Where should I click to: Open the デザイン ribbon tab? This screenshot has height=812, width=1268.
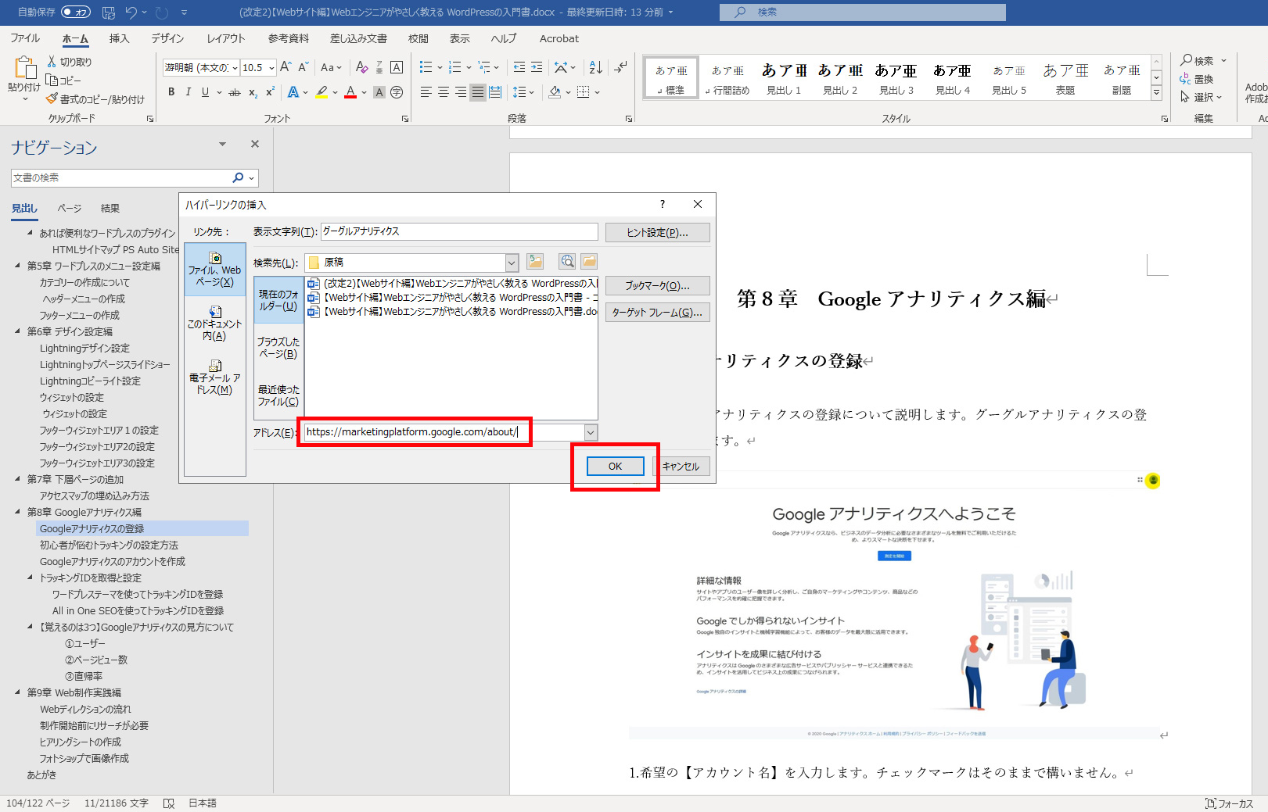point(167,38)
